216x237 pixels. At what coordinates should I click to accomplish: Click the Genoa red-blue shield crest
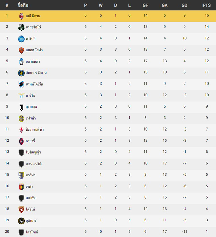pyautogui.click(x=21, y=187)
